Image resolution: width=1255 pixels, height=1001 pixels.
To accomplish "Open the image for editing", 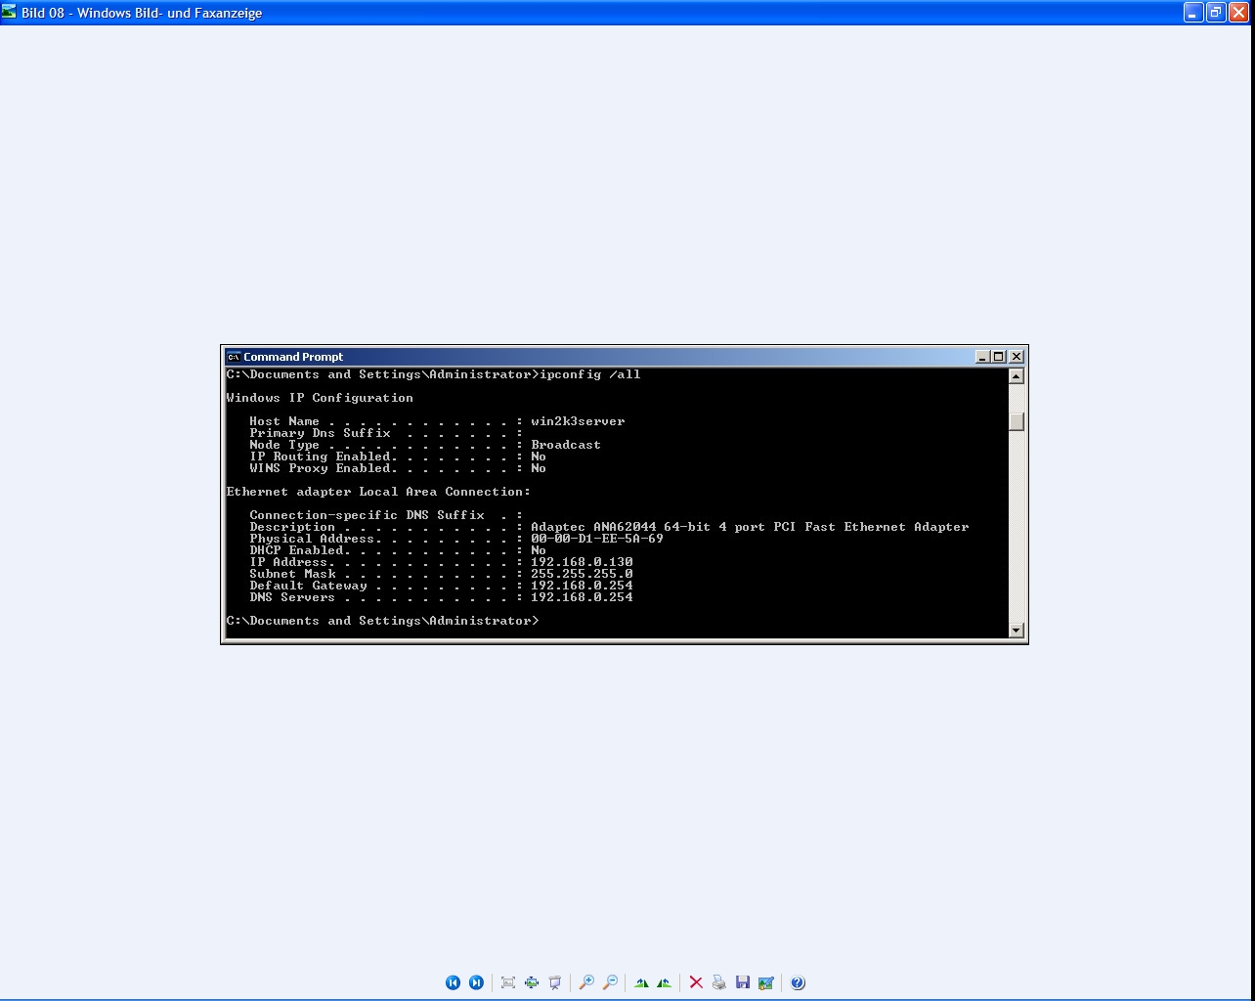I will [x=766, y=982].
